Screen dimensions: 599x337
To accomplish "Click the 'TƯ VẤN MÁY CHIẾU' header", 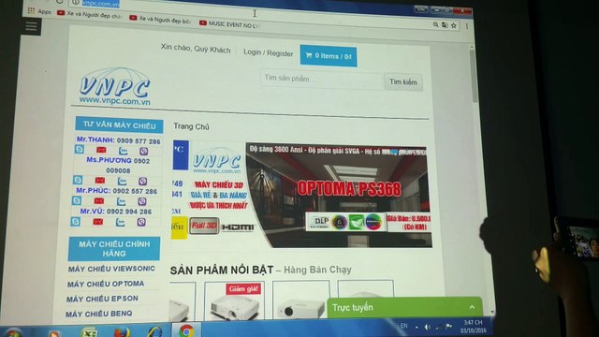I will [x=119, y=125].
